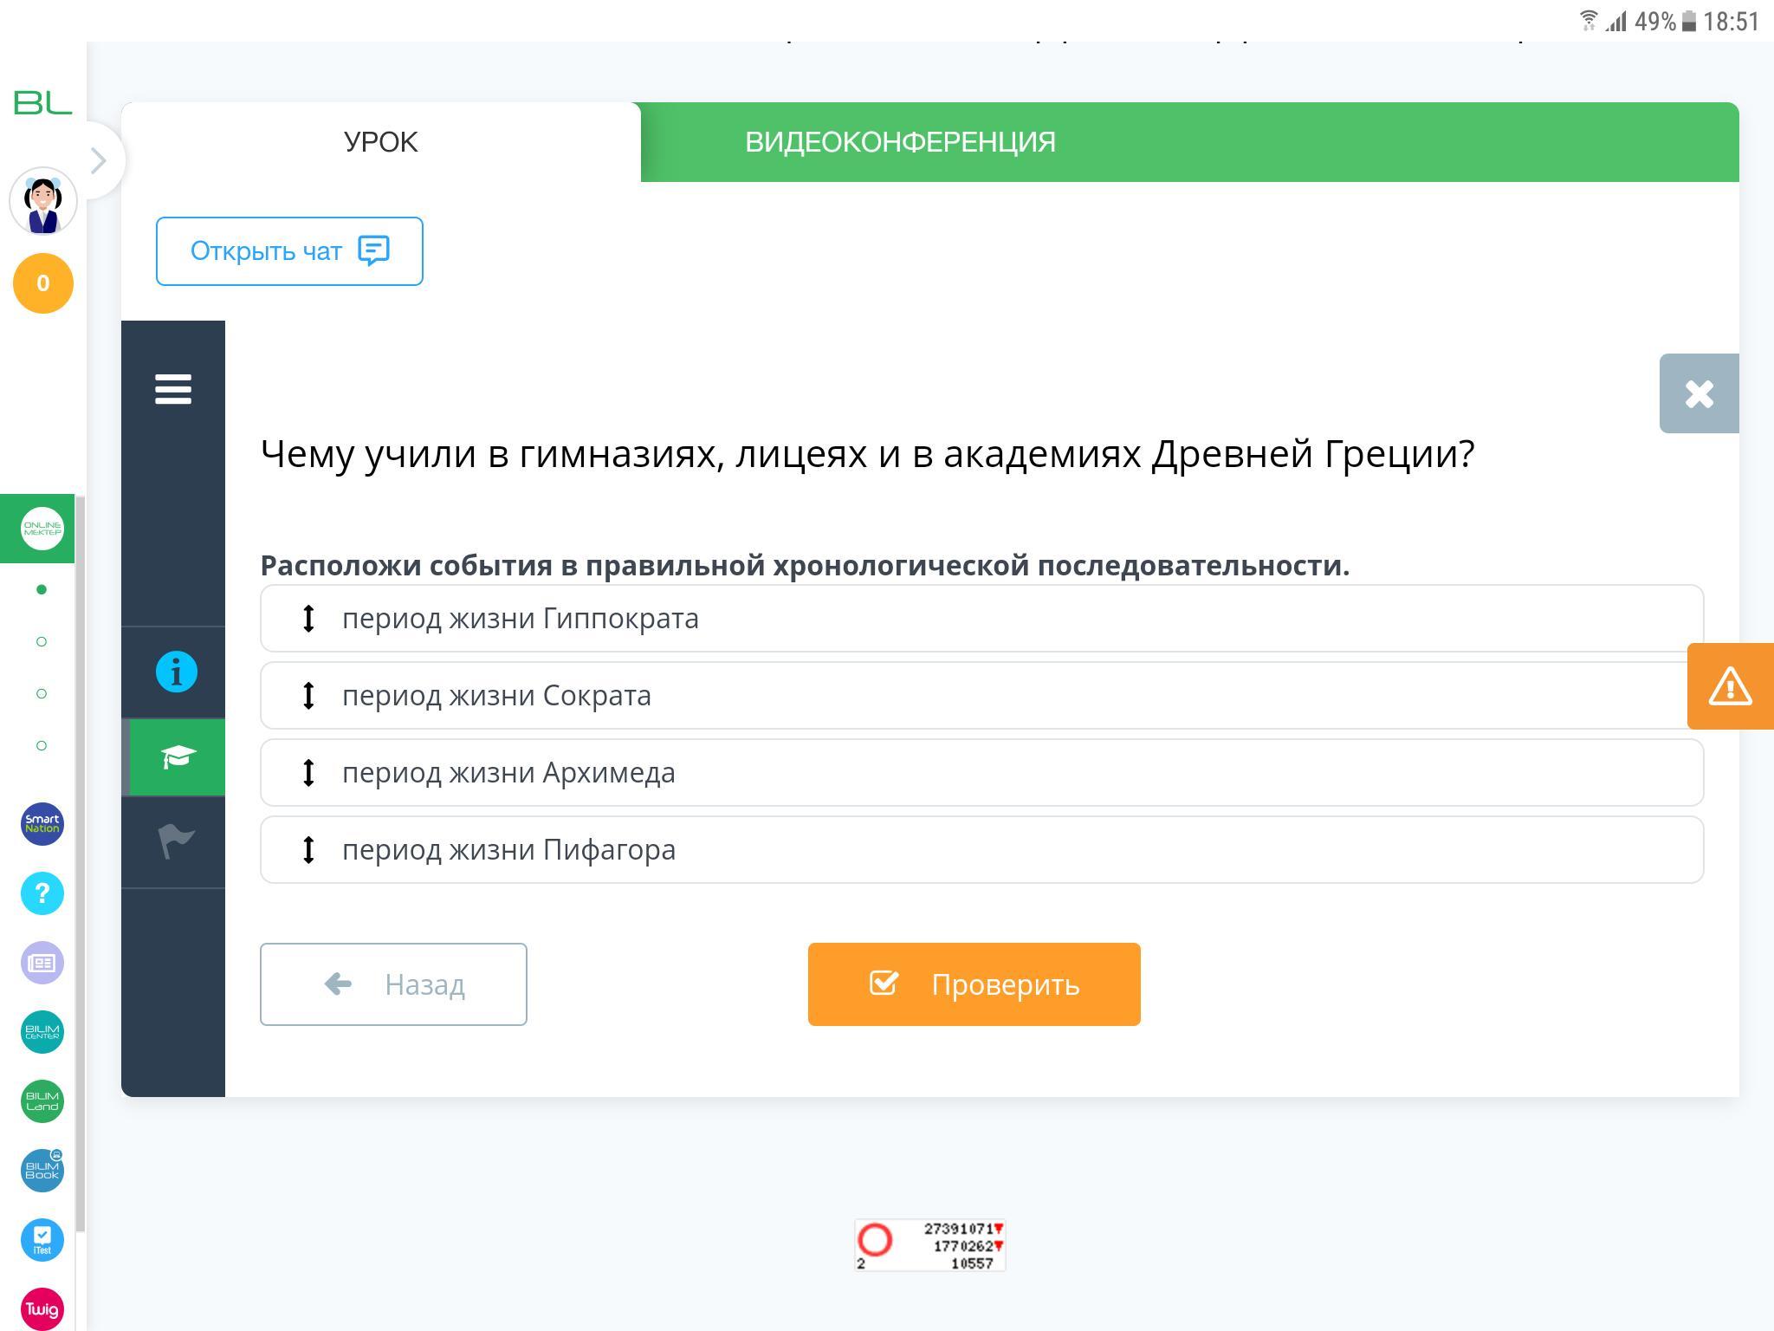This screenshot has width=1774, height=1331.
Task: Click the flag icon in sidebar
Action: (176, 841)
